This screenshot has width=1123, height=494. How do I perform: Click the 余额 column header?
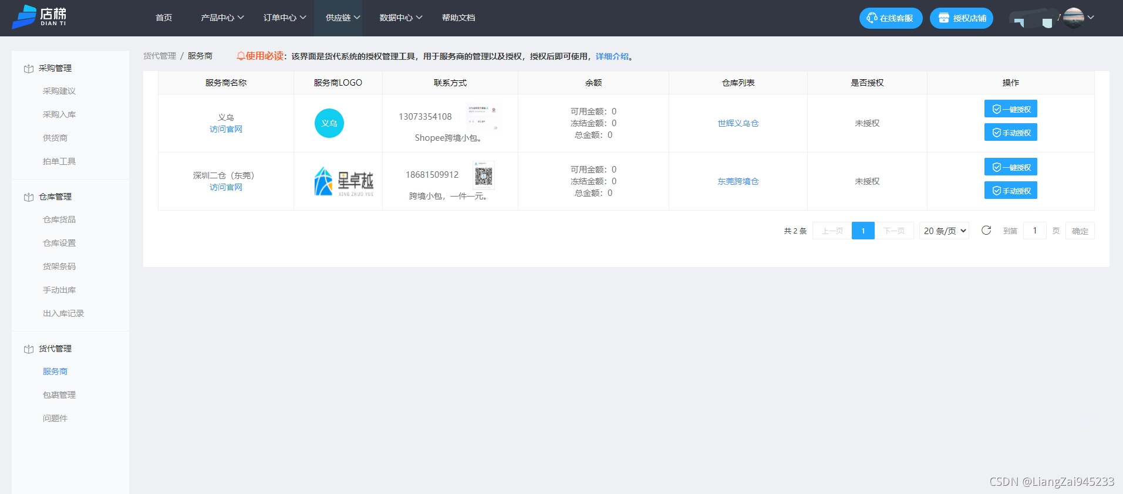tap(593, 83)
